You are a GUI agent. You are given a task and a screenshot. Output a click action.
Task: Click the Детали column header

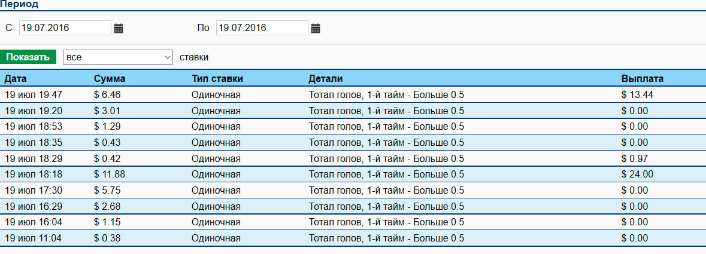[x=326, y=79]
